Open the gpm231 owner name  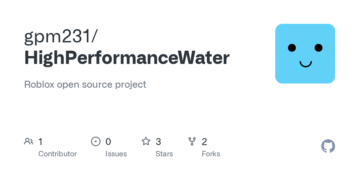(x=60, y=37)
